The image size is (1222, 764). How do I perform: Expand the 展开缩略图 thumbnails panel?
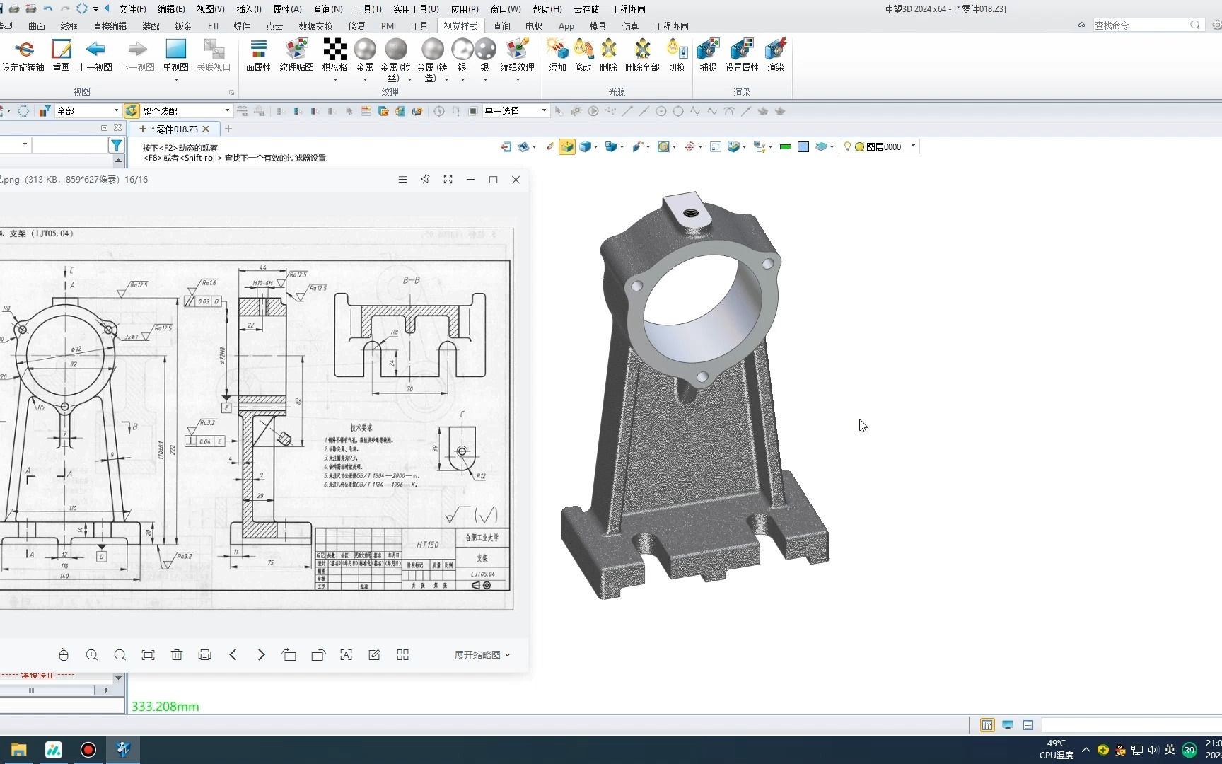(482, 655)
